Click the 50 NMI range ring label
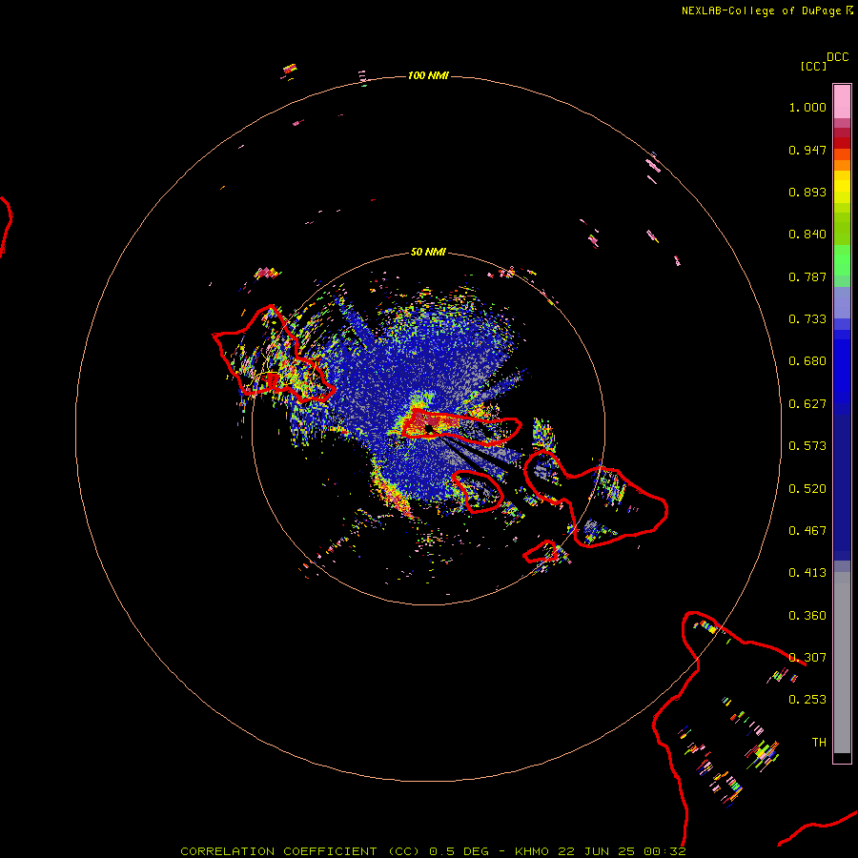The width and height of the screenshot is (858, 858). 428,252
